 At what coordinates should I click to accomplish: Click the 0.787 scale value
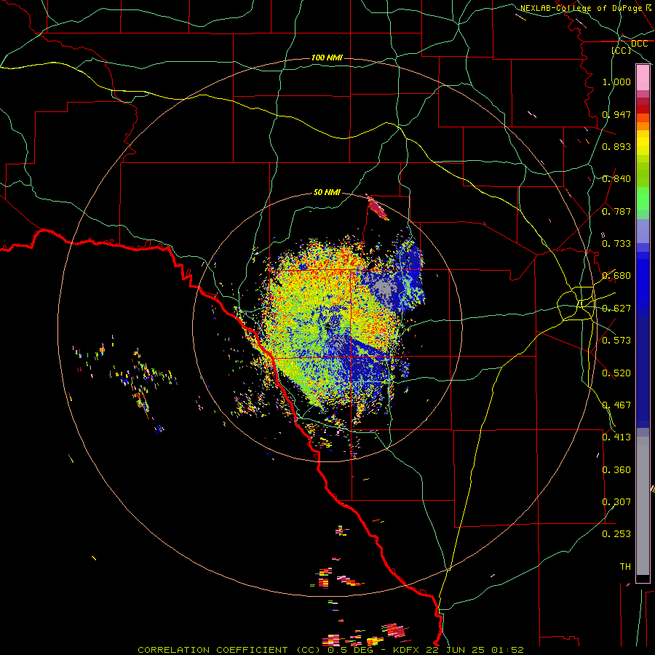[x=616, y=211]
